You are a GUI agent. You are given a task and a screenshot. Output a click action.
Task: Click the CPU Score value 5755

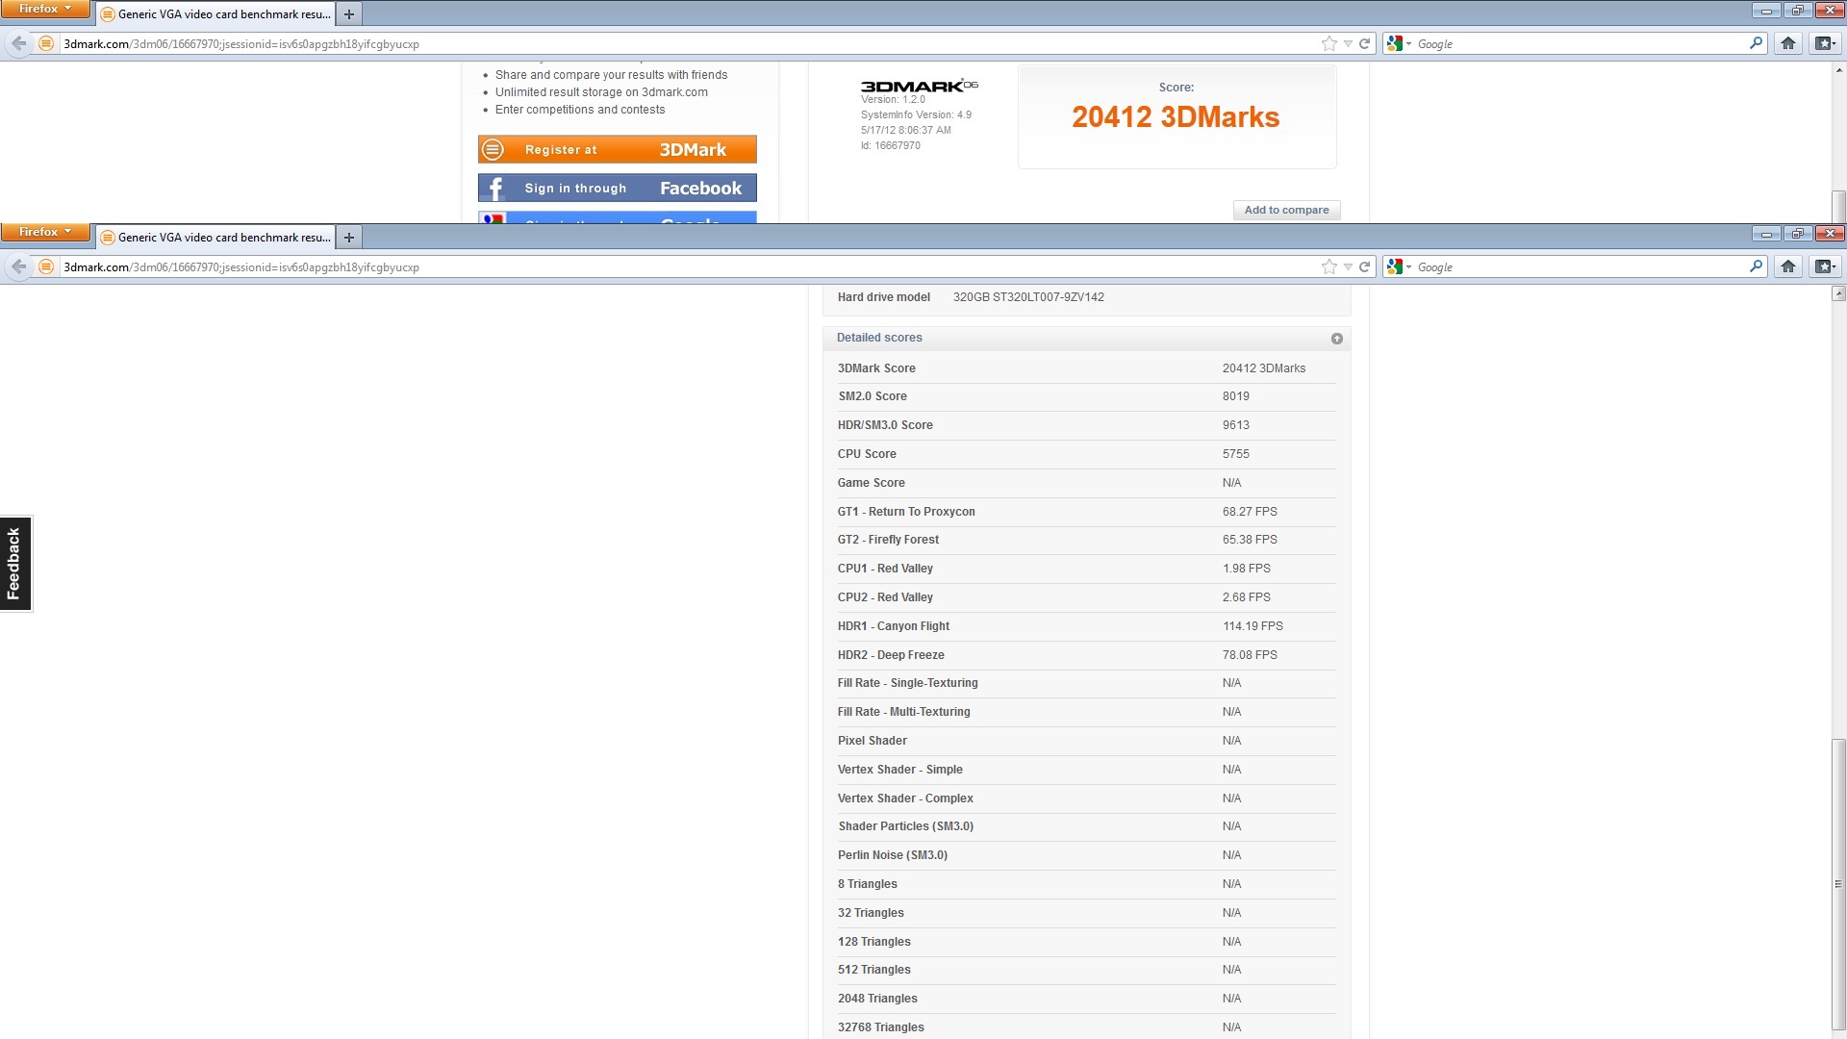(1236, 454)
